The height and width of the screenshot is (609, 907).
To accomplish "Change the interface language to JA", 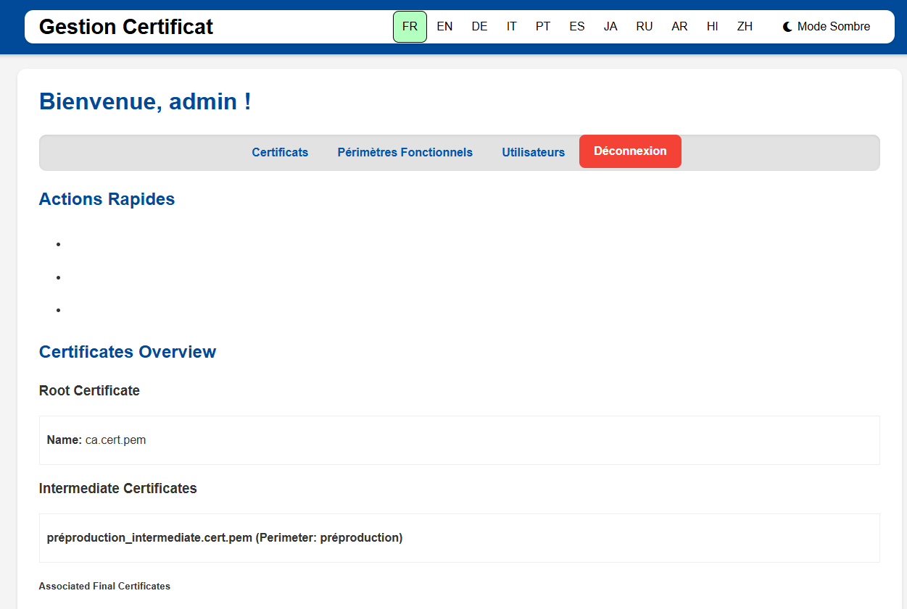I will coord(610,27).
